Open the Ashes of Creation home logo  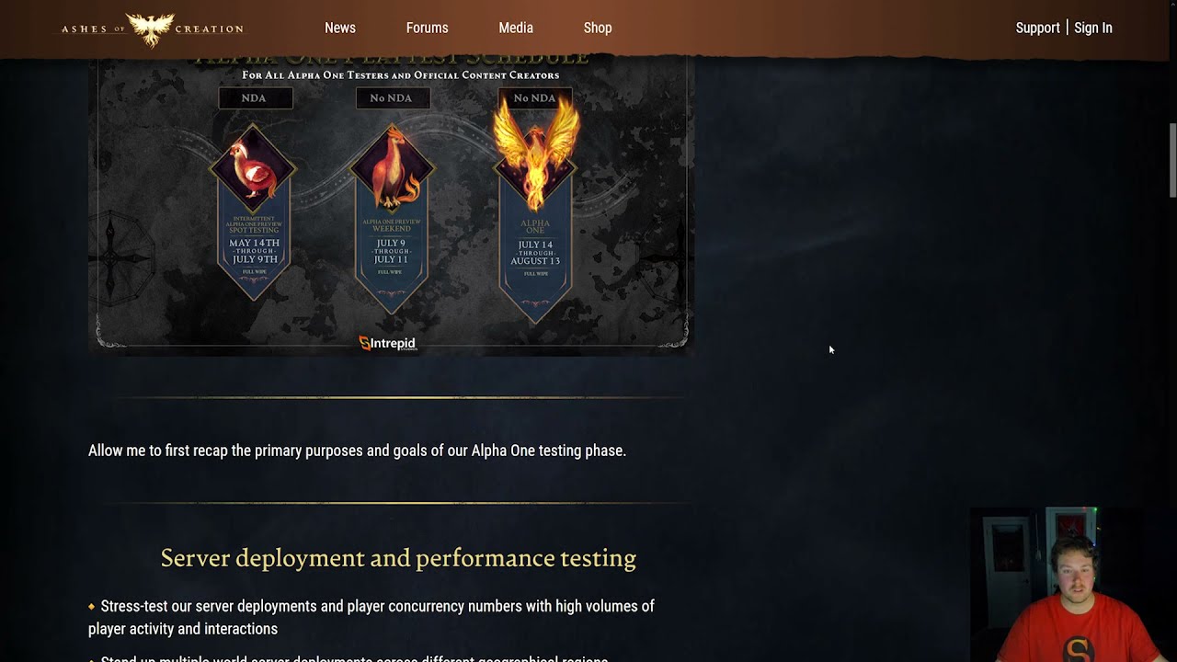[x=153, y=29]
